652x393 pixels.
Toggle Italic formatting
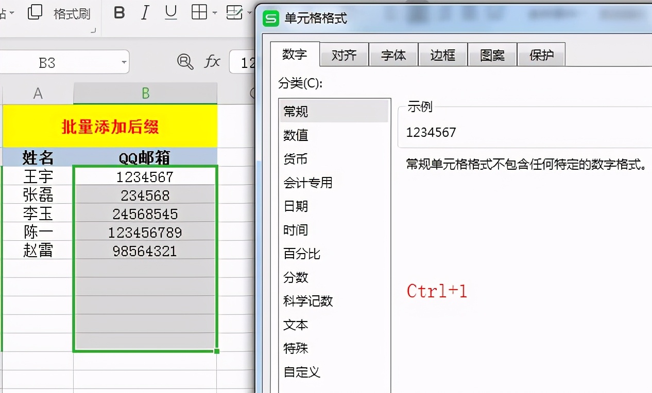click(x=145, y=12)
